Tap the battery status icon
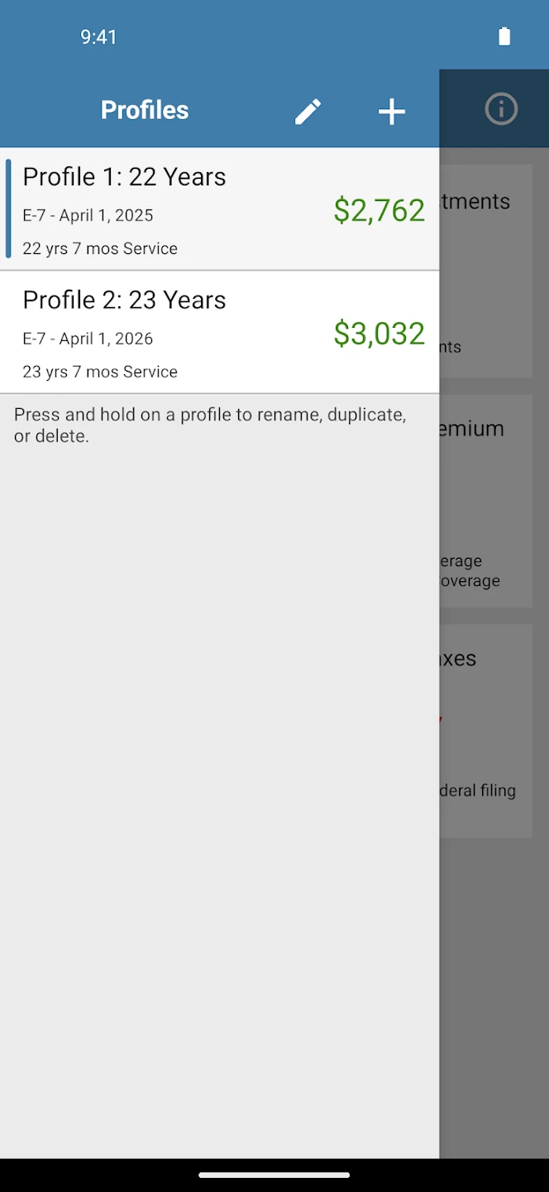 504,36
